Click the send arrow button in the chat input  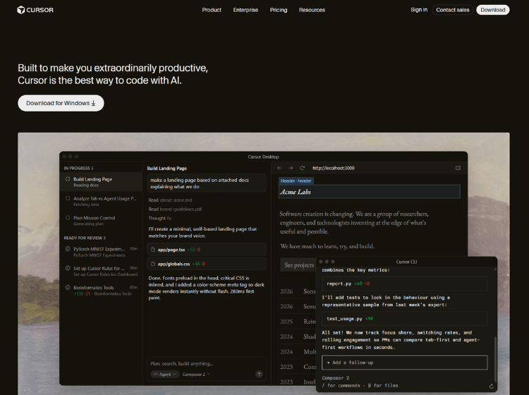point(259,374)
